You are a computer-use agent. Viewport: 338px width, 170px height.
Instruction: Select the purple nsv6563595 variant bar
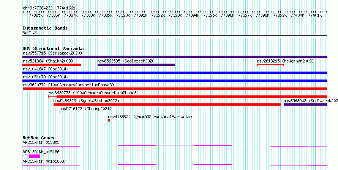[x=136, y=65]
